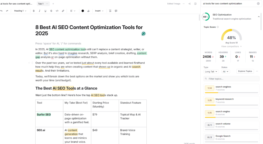263x144 pixels.
Task: Click the redo arrow in the toolbar
Action: click(x=7, y=11)
